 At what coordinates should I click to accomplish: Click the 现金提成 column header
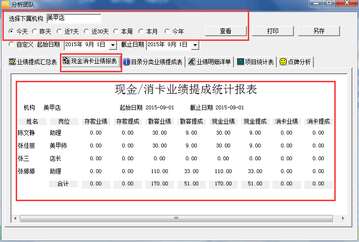point(255,122)
